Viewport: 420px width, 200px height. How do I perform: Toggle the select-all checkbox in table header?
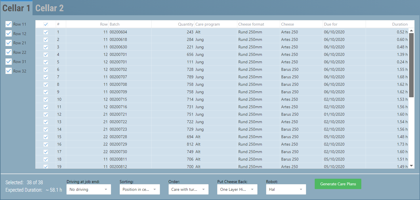tap(46, 24)
